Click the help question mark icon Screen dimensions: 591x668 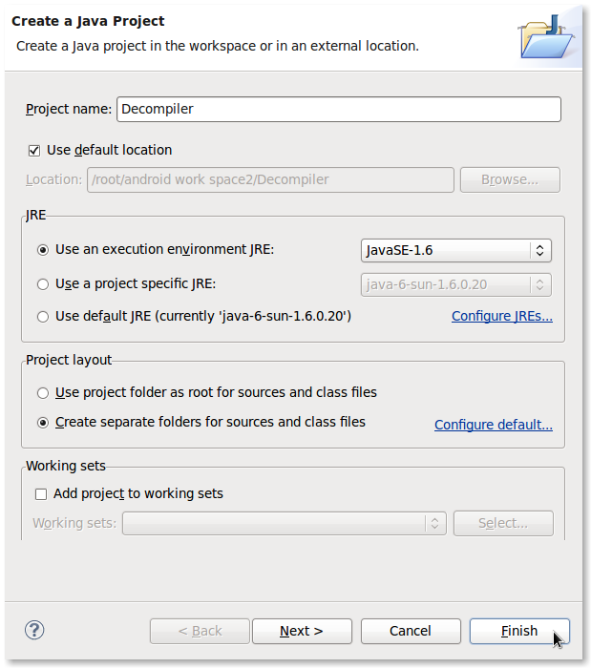click(34, 630)
